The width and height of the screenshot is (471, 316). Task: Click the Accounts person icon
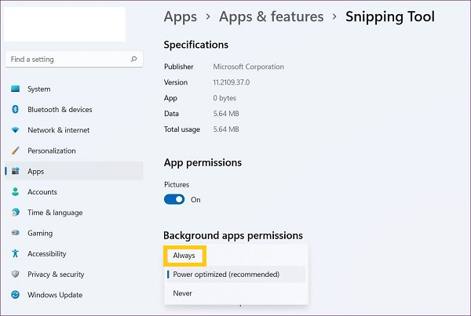[16, 192]
